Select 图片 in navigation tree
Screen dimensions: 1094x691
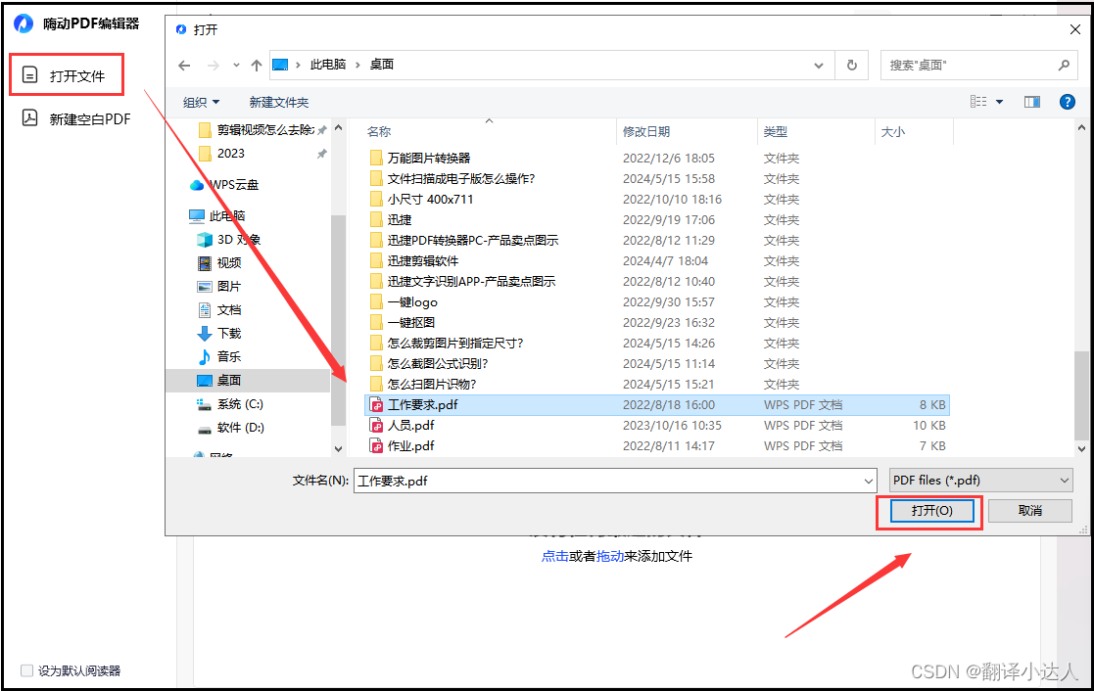click(x=219, y=286)
